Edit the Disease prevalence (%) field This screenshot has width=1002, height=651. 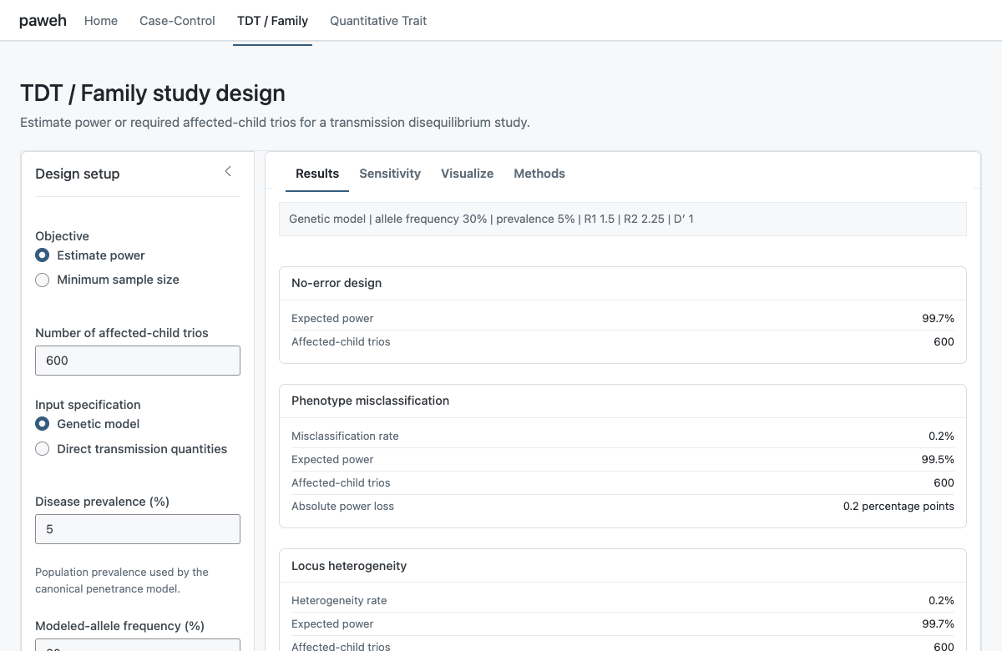[x=138, y=529]
